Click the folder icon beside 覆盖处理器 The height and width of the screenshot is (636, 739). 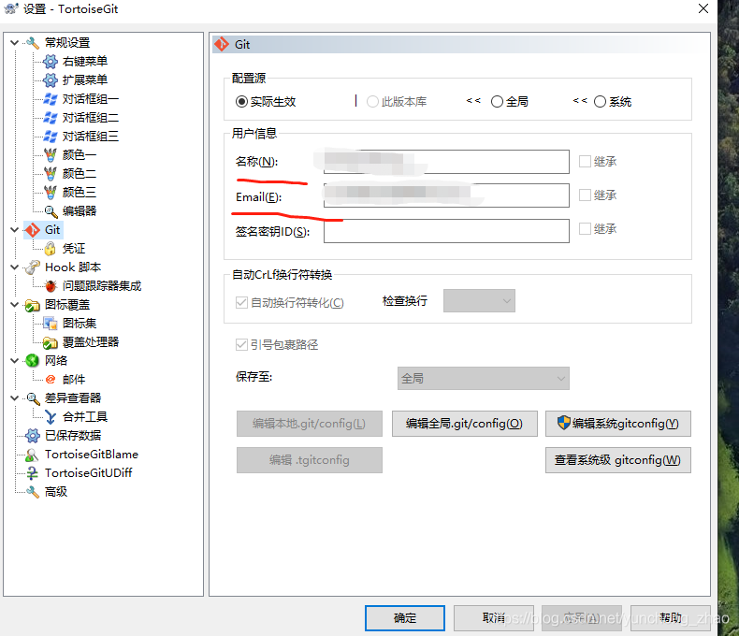(51, 342)
